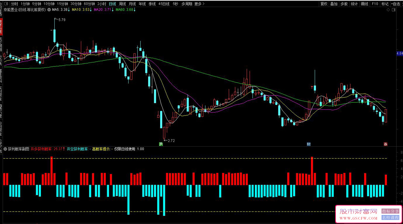Click the 开多获利概率: 25.37 value
This screenshot has height=224, width=403.
[x=48, y=149]
